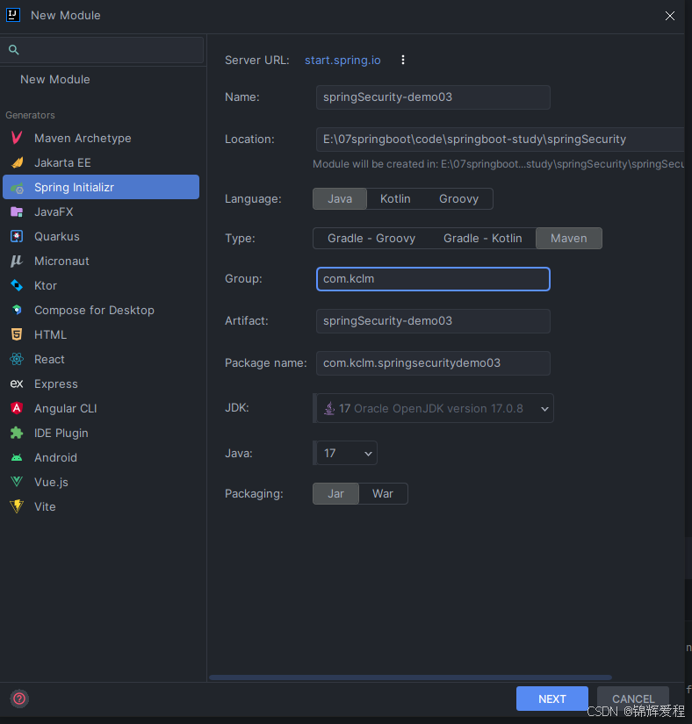Click the Angular CLI shield icon
692x724 pixels.
[17, 408]
